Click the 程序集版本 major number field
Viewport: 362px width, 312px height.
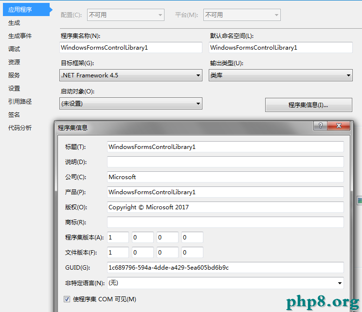point(118,238)
